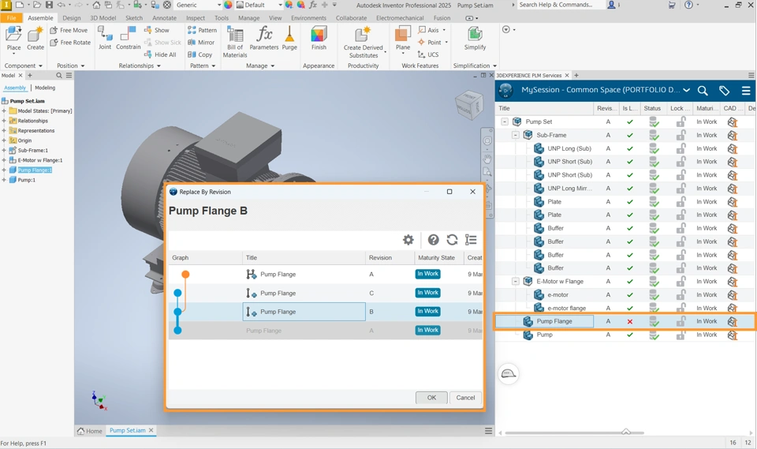Click lock icon for Pump Set row
Image resolution: width=757 pixels, height=449 pixels.
coord(681,122)
